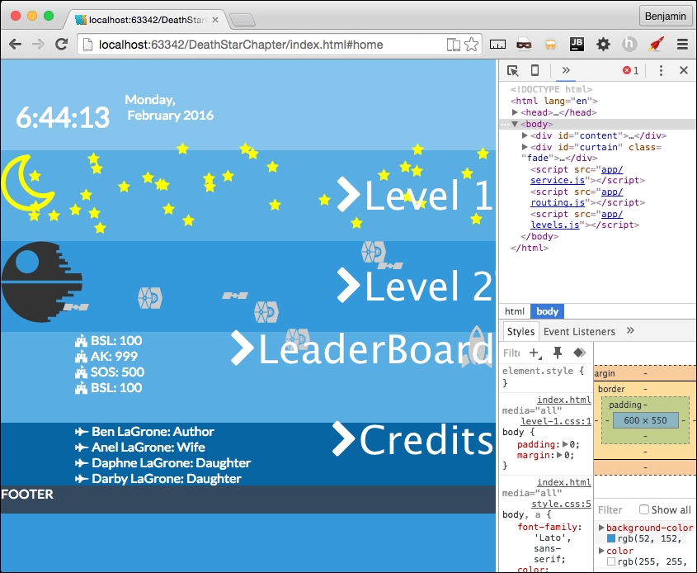697x573 pixels.
Task: Show more DevTools panels via chevron
Action: (566, 71)
